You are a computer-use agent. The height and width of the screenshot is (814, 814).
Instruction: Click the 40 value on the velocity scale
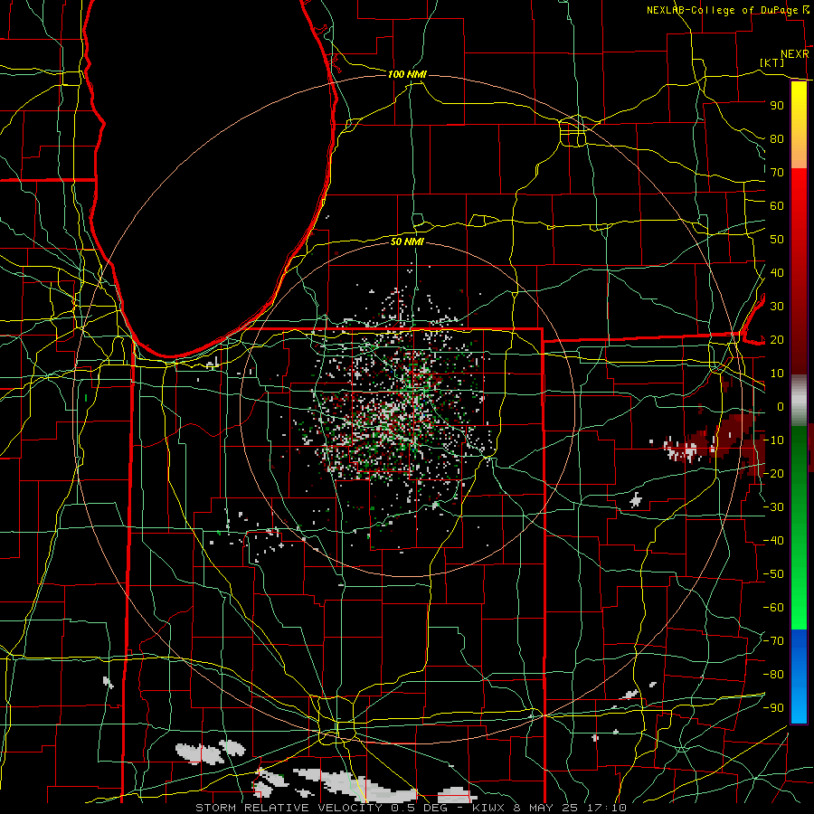pyautogui.click(x=777, y=272)
